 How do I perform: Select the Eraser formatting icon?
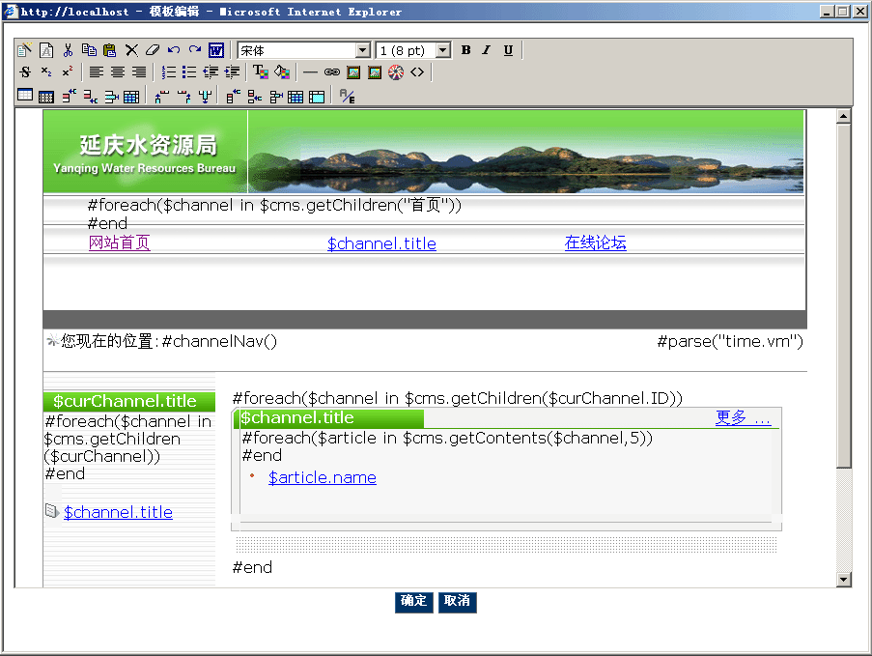[x=152, y=49]
